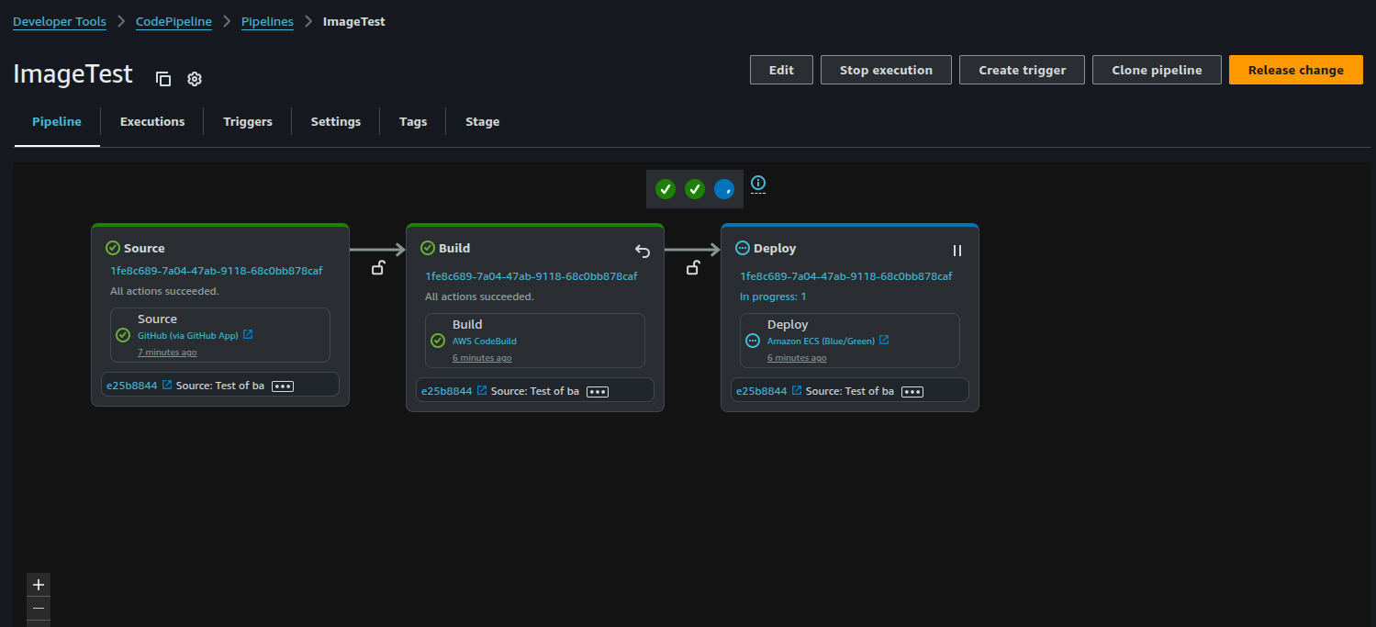Click '7 minutes ago' timestamp in Source action

point(167,353)
